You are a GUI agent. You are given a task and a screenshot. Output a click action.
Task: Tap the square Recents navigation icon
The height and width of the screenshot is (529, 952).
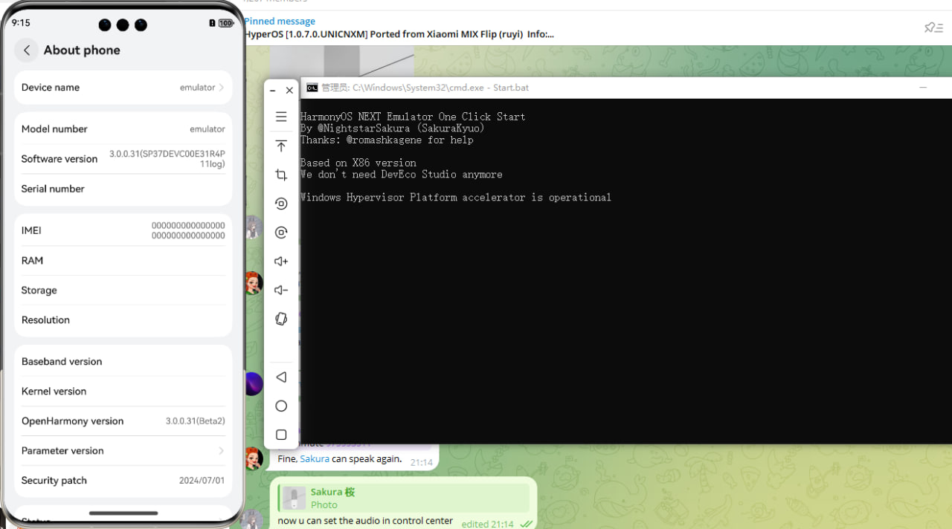coord(281,435)
